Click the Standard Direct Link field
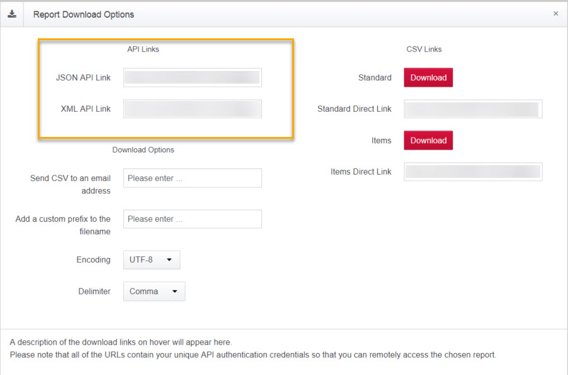 [473, 109]
